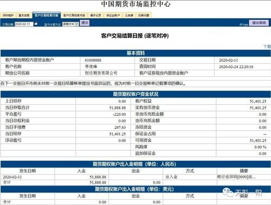
Task: Click 当日存取合计 value 51,888.88
Action: 118,108
